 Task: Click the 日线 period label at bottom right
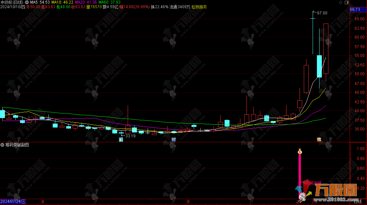[x=358, y=201]
